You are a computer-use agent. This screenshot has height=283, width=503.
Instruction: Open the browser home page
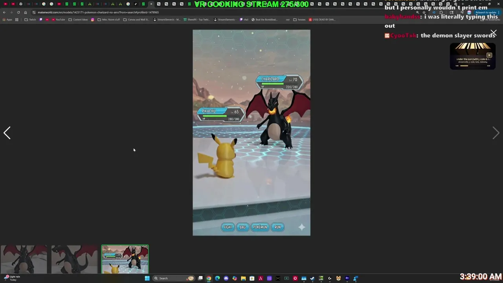tap(26, 12)
